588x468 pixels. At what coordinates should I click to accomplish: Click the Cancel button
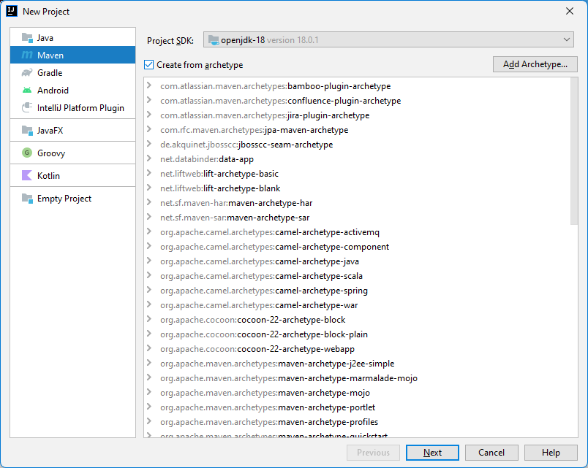pyautogui.click(x=491, y=453)
